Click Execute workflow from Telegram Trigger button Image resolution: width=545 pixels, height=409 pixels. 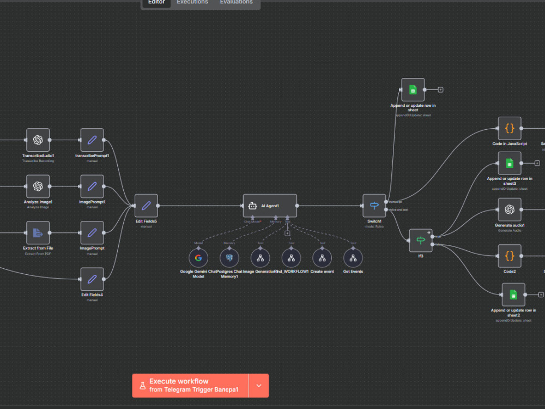190,386
